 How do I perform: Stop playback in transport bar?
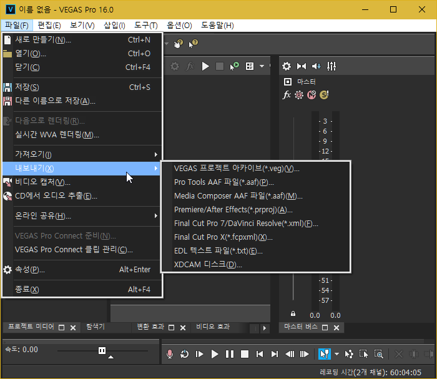pyautogui.click(x=245, y=354)
